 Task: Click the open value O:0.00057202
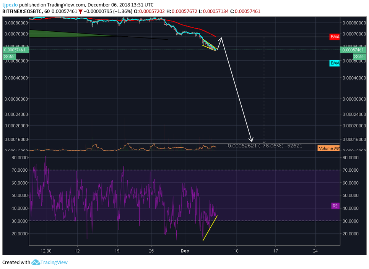149,11
